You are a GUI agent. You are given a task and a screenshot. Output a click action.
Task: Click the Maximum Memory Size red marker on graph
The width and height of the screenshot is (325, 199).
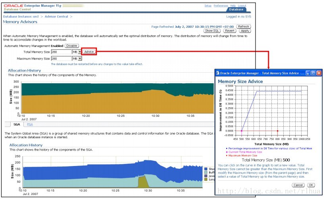(x=277, y=131)
